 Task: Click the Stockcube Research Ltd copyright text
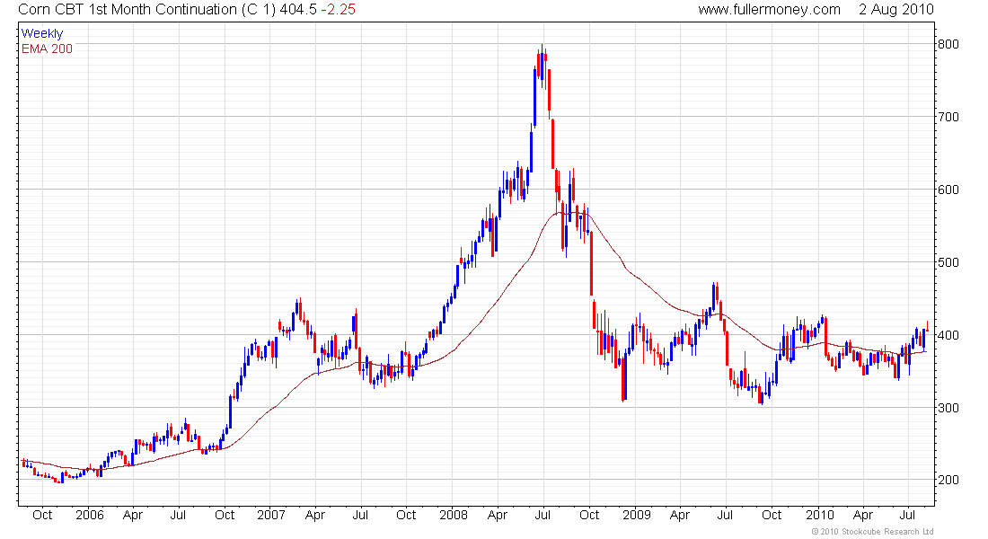click(x=873, y=532)
